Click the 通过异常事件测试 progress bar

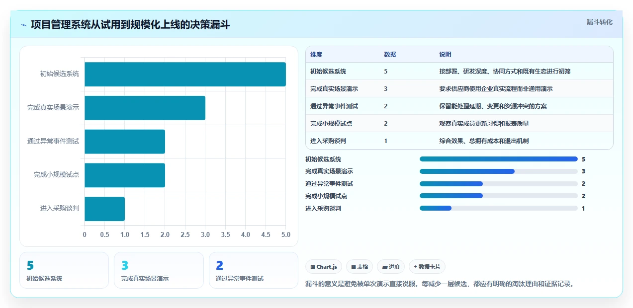pyautogui.click(x=499, y=184)
